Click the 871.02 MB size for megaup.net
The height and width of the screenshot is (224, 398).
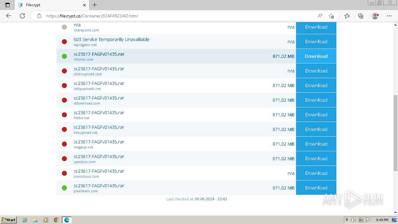[283, 144]
